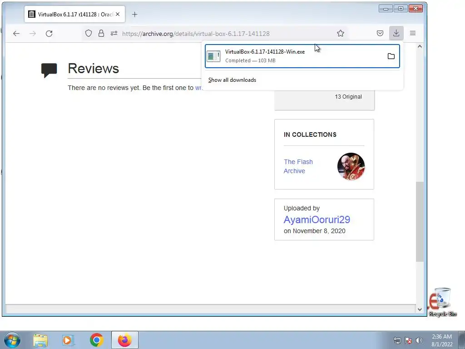465x349 pixels.
Task: Click the vertical scrollbar thumb
Action: pyautogui.click(x=420, y=221)
